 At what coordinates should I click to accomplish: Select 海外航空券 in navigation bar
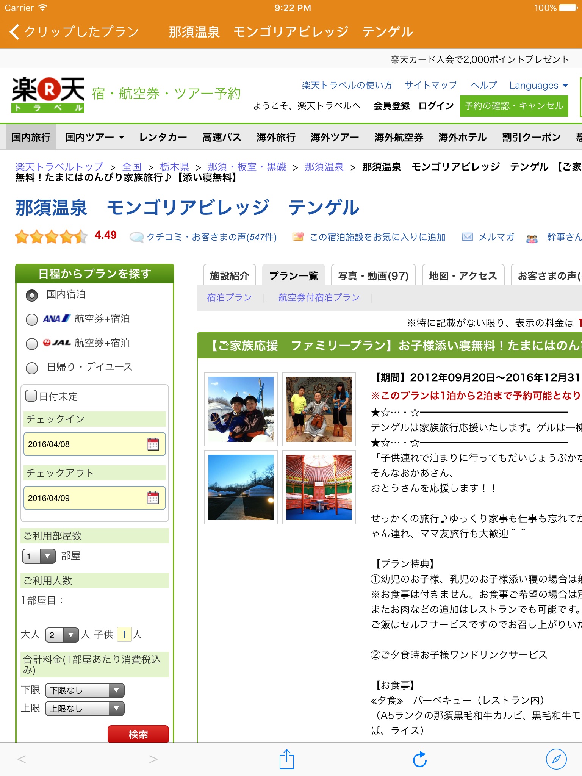(x=399, y=137)
